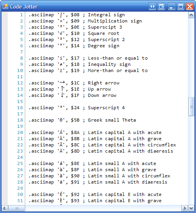This screenshot has width=196, height=213.
Task: Click the .asciimap directive on line 9
Action: click(41, 65)
